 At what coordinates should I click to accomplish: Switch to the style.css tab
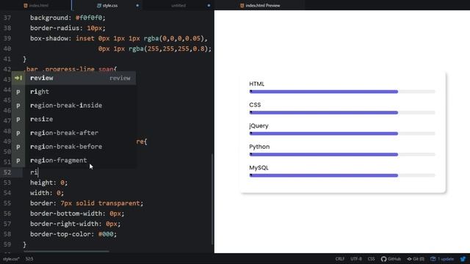(x=107, y=5)
